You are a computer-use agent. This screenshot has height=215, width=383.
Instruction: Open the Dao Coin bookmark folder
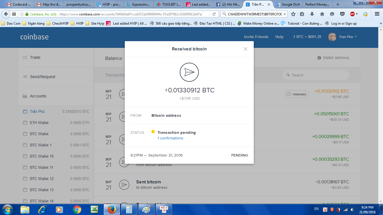11,24
